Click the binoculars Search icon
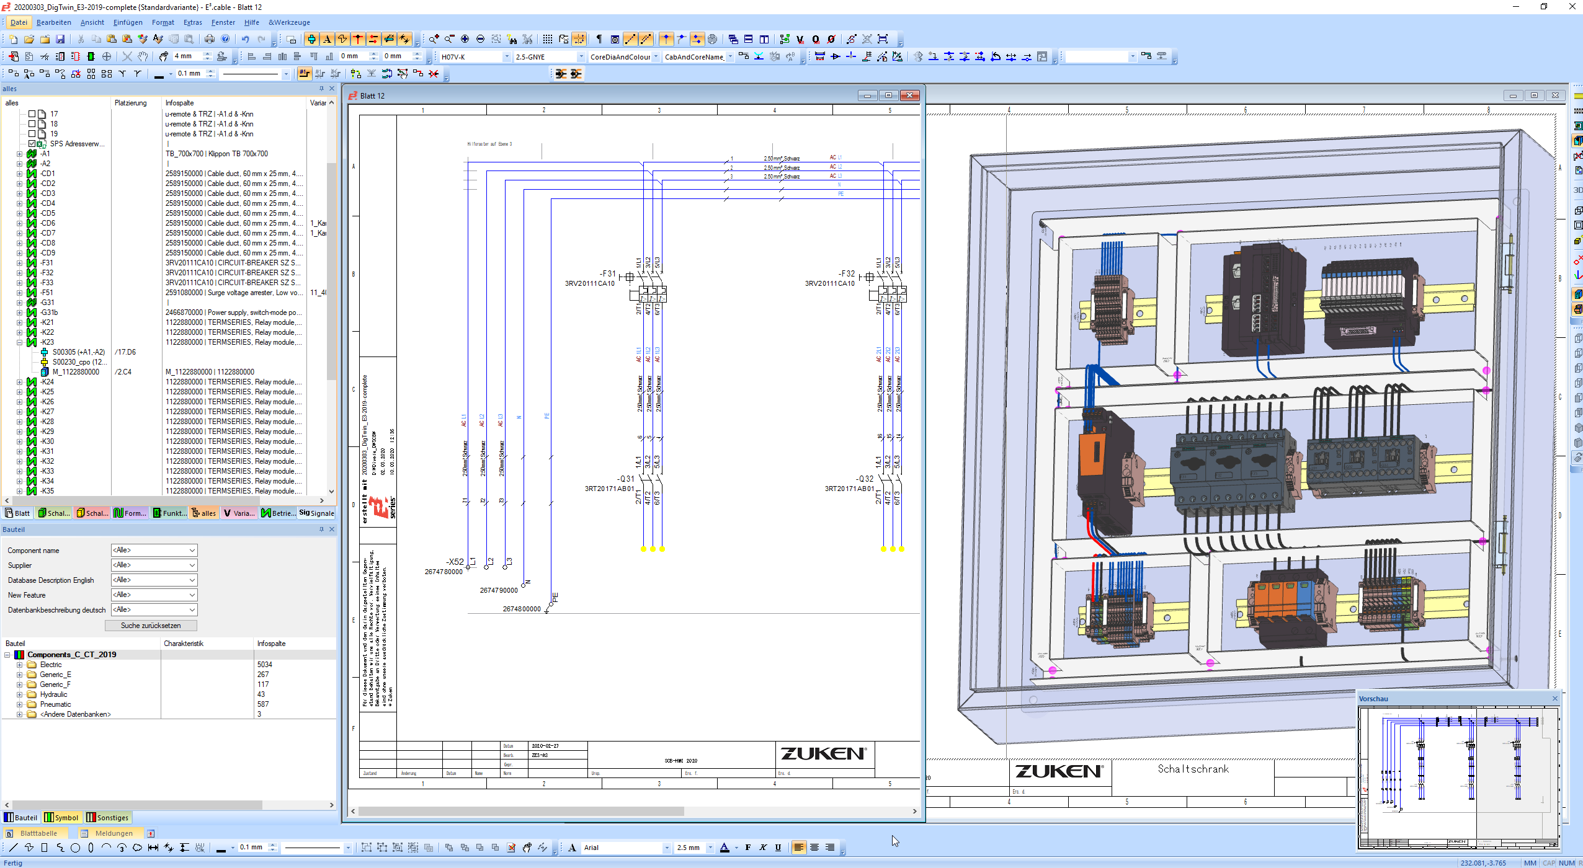This screenshot has height=868, width=1583. (x=512, y=39)
